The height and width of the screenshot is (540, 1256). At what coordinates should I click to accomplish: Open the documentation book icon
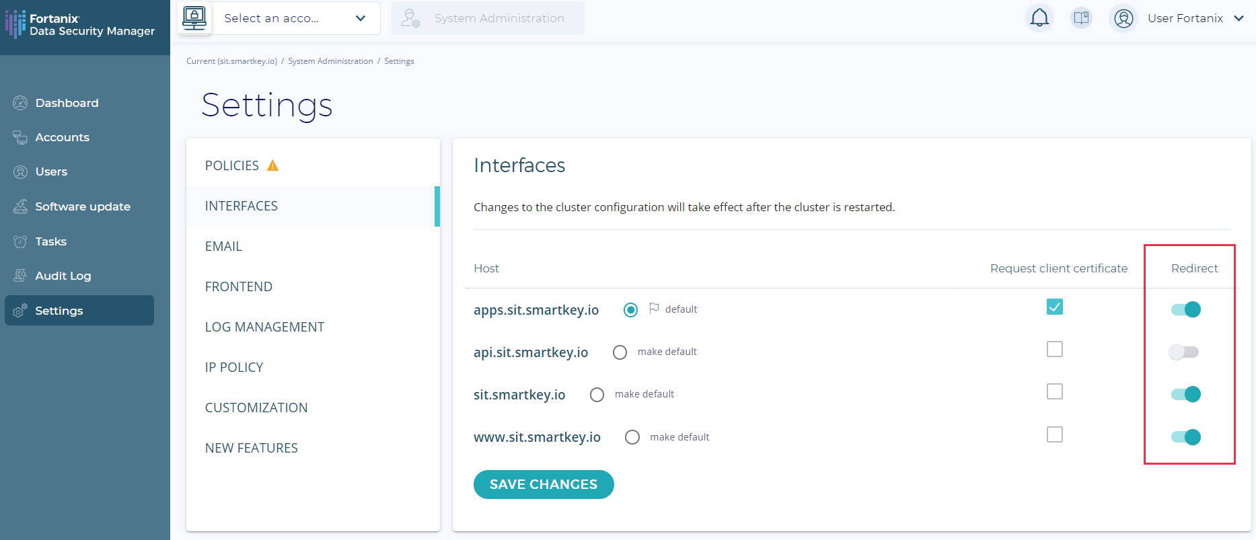(1081, 18)
